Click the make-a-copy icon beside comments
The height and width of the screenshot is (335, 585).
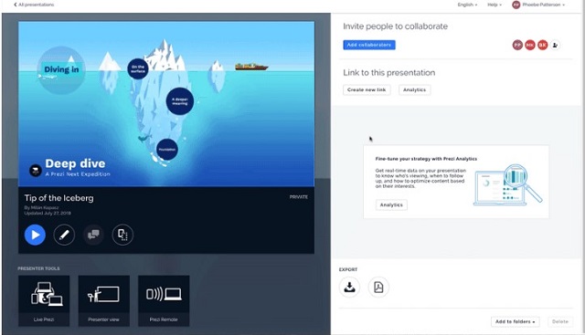point(122,235)
